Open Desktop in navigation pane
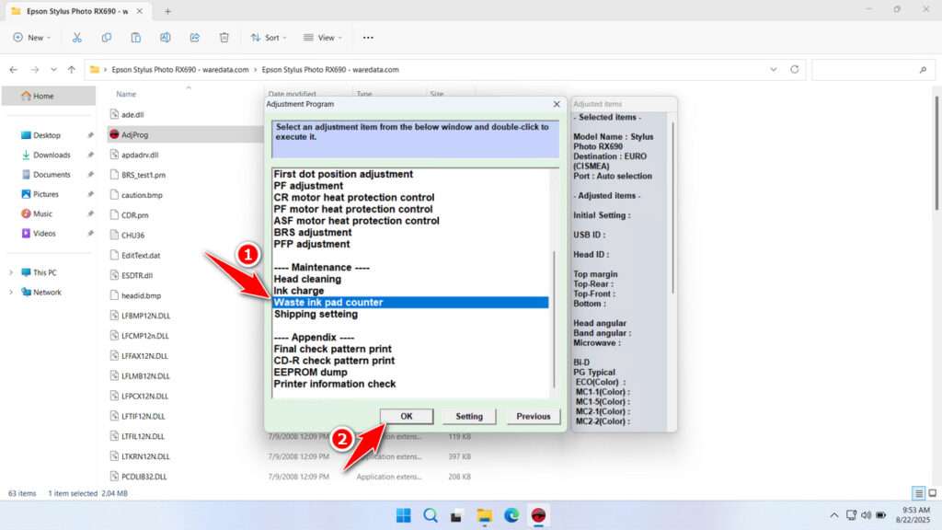942x530 pixels. pos(47,135)
